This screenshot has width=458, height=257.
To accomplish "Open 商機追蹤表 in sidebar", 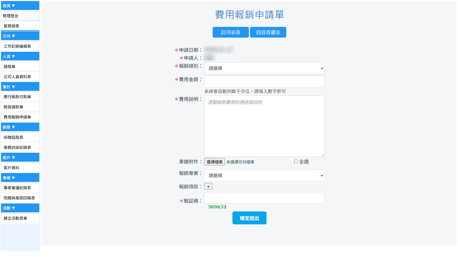I will [x=20, y=137].
